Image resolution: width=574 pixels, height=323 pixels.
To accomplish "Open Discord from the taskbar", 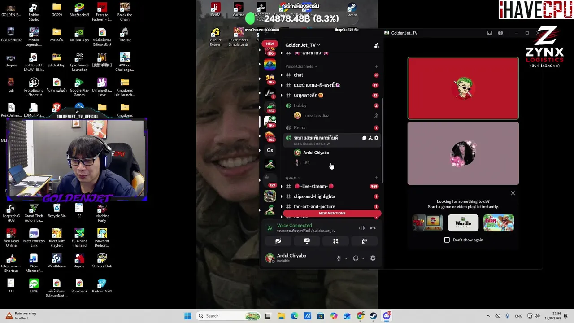I will tap(387, 316).
